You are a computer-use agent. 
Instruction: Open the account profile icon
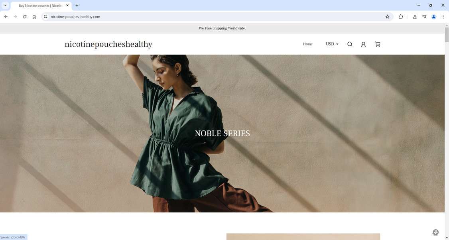(x=363, y=44)
